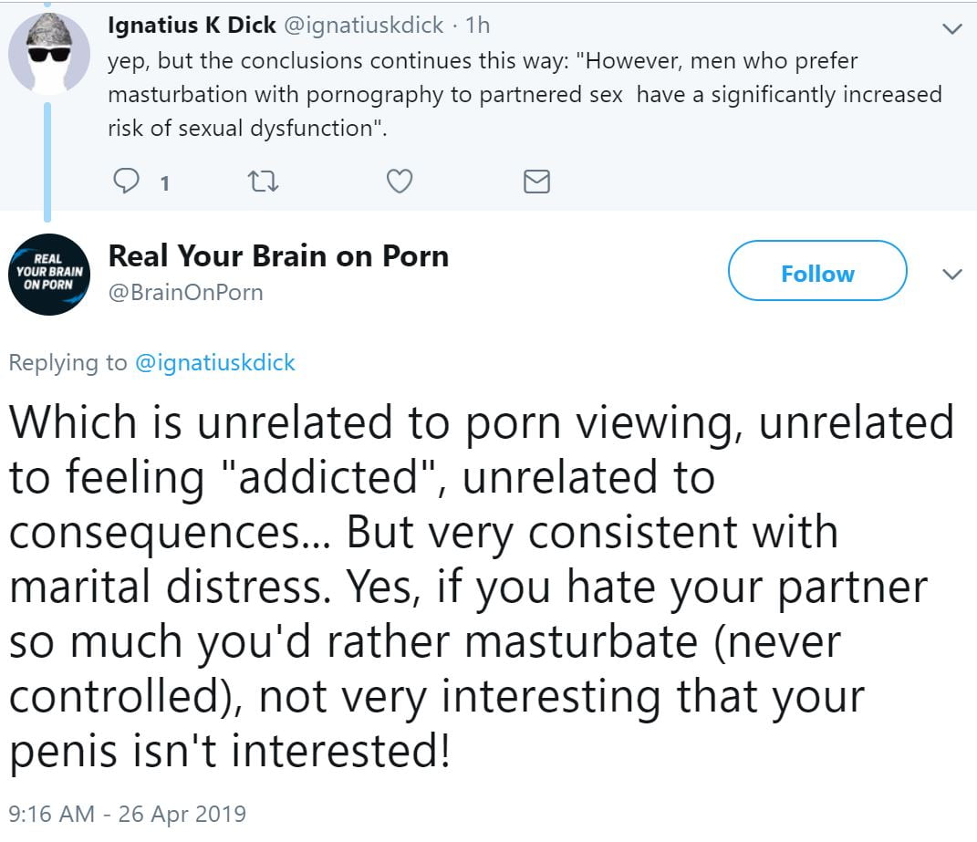
Task: Expand the top tweet options chevron
Action: [x=951, y=28]
